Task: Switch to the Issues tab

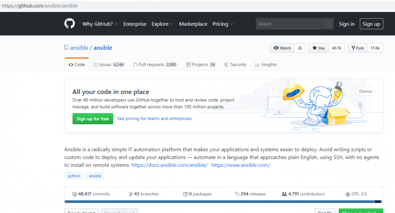Action: (x=108, y=65)
